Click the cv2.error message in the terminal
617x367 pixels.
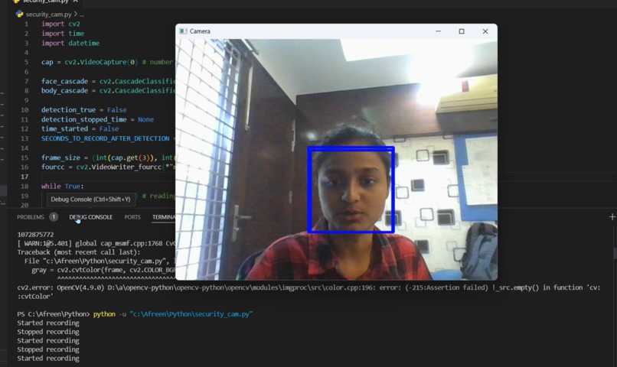(x=308, y=292)
